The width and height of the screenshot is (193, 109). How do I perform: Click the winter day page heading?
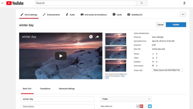[x=26, y=25]
